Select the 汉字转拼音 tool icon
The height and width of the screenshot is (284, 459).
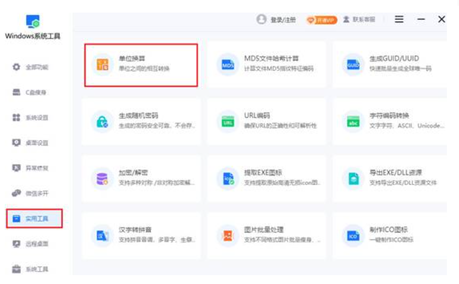101,236
